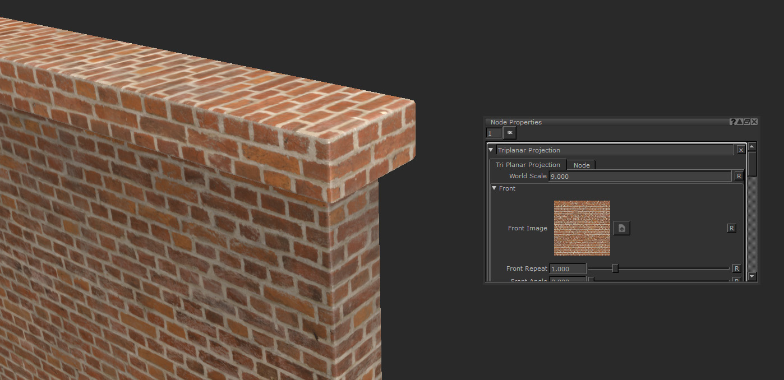Close the Node Properties palette

(x=754, y=122)
